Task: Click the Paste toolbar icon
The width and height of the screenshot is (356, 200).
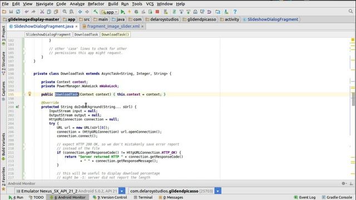Action: coord(56,12)
